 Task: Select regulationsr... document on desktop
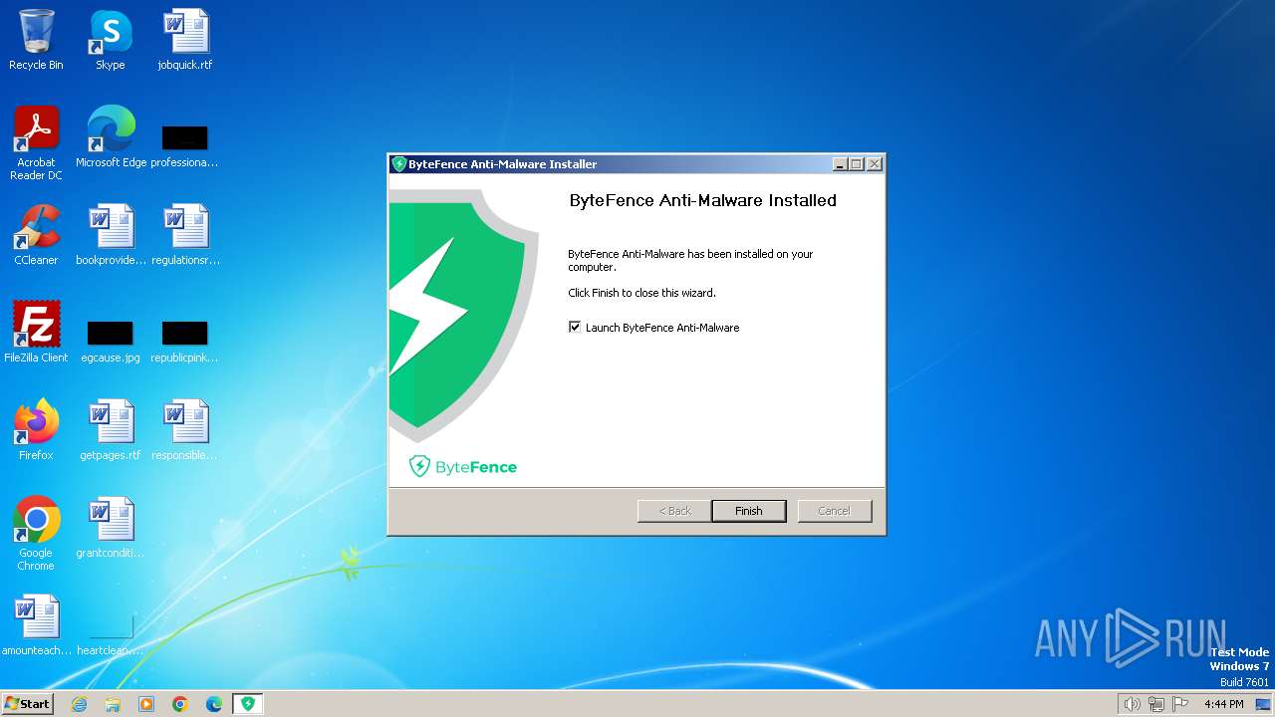pos(185,235)
